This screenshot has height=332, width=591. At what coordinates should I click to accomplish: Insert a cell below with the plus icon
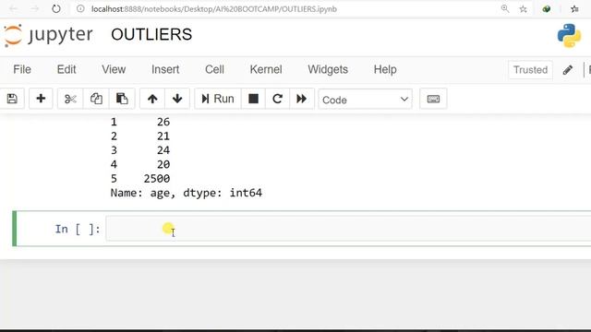(41, 99)
